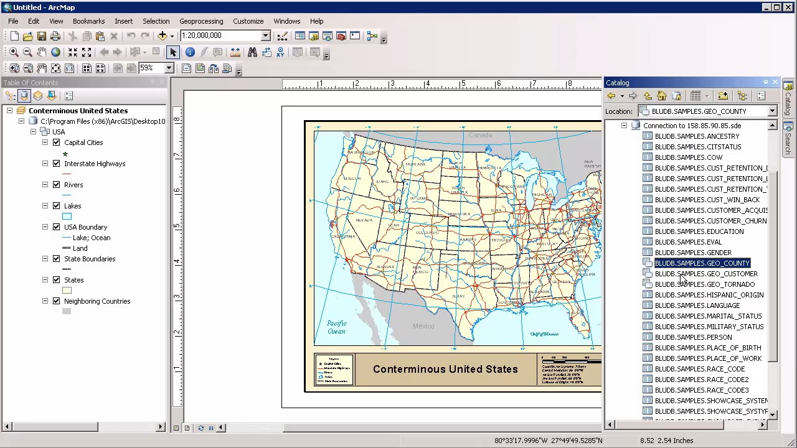Select the Identify tool

pyautogui.click(x=190, y=52)
